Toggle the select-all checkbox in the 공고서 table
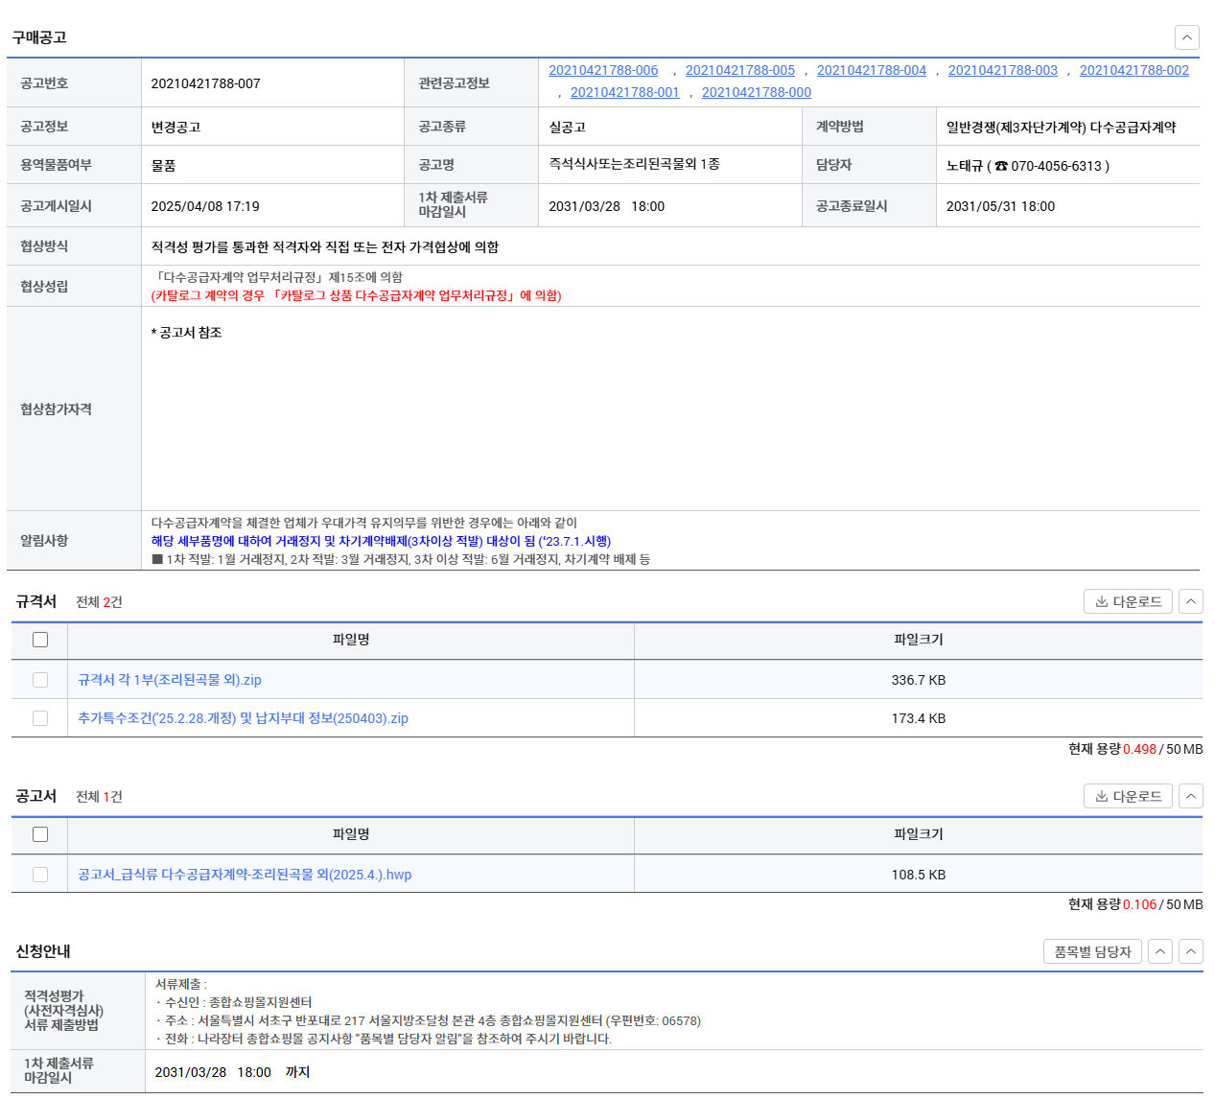 point(40,834)
